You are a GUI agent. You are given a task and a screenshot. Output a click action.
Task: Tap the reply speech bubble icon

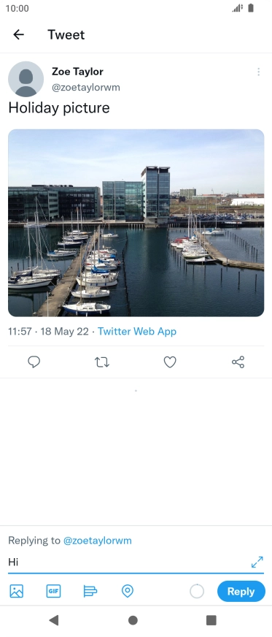[34, 362]
